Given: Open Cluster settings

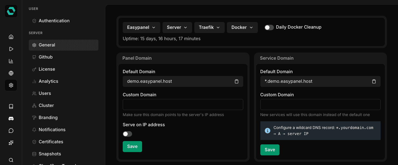Looking at the screenshot, I should click(x=64, y=106).
